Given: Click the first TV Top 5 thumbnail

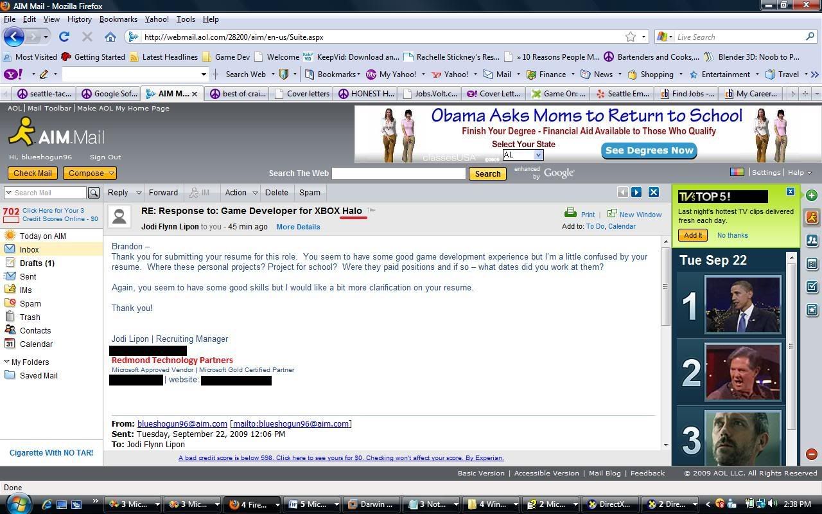Looking at the screenshot, I should tap(743, 305).
